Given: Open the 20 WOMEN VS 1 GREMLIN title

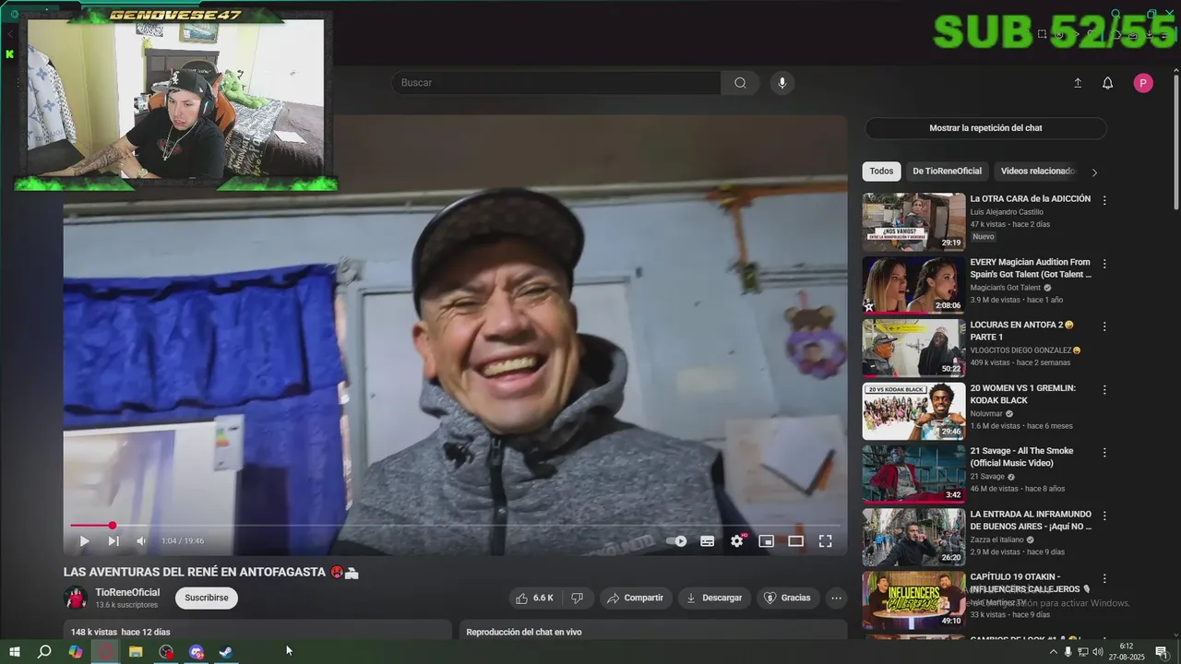Looking at the screenshot, I should (x=1022, y=394).
